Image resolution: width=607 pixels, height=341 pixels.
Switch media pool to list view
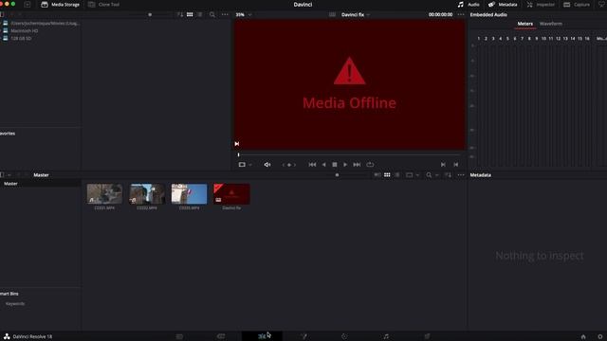click(397, 175)
